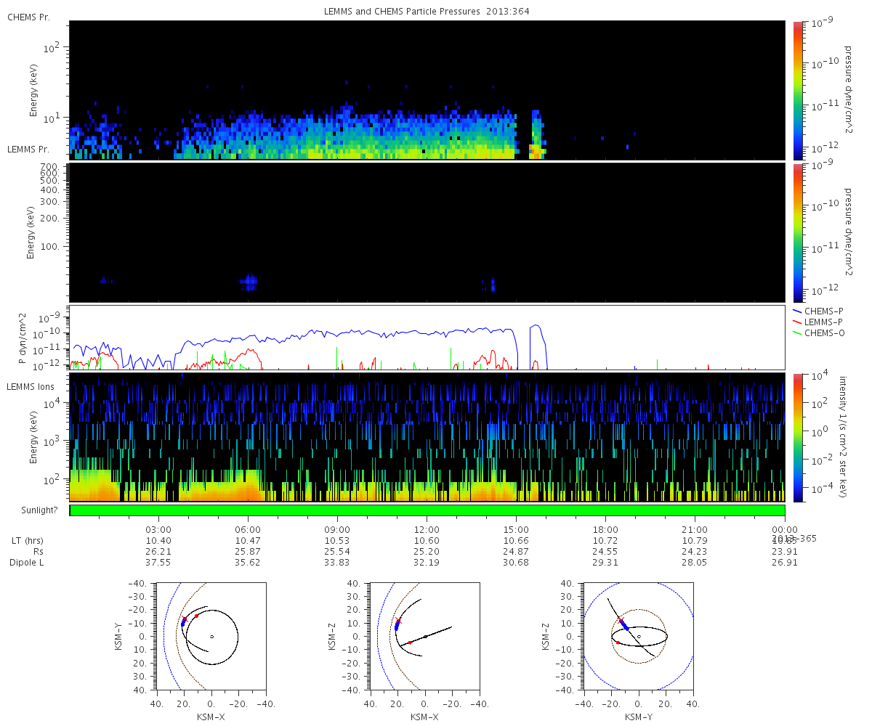
Task: Click the 12:00 time axis label
Action: tap(427, 530)
